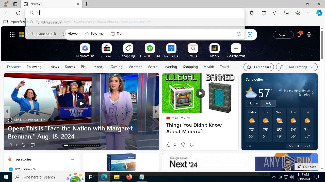Open comments on Minecraft story
Screen dimensions: 325x182
tap(192, 145)
